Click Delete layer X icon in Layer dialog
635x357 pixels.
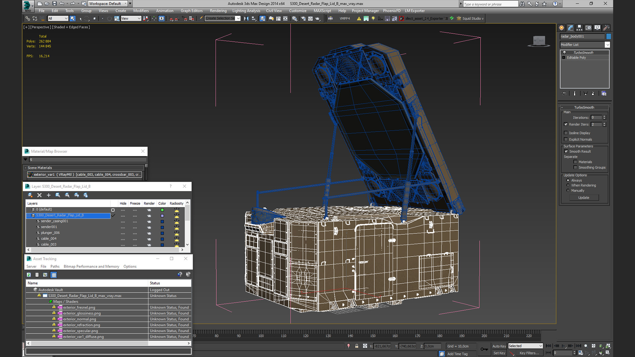(39, 195)
